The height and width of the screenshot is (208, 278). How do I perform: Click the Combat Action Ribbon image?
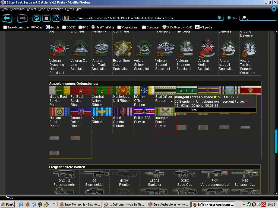[x=102, y=90]
